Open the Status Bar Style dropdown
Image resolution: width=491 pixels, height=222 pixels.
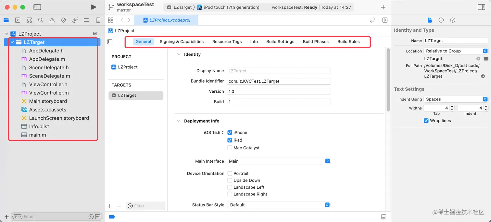tap(279, 205)
